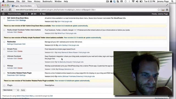Viewport: 176px width, 99px height.
Task: Open the File menu
Action: point(18,1)
